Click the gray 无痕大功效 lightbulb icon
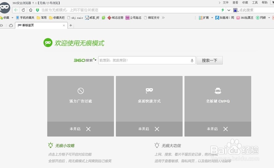 (157, 145)
